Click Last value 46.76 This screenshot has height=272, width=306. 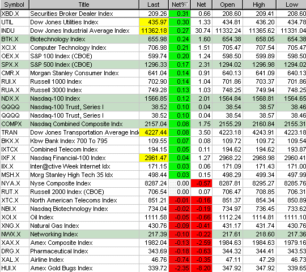(154, 260)
